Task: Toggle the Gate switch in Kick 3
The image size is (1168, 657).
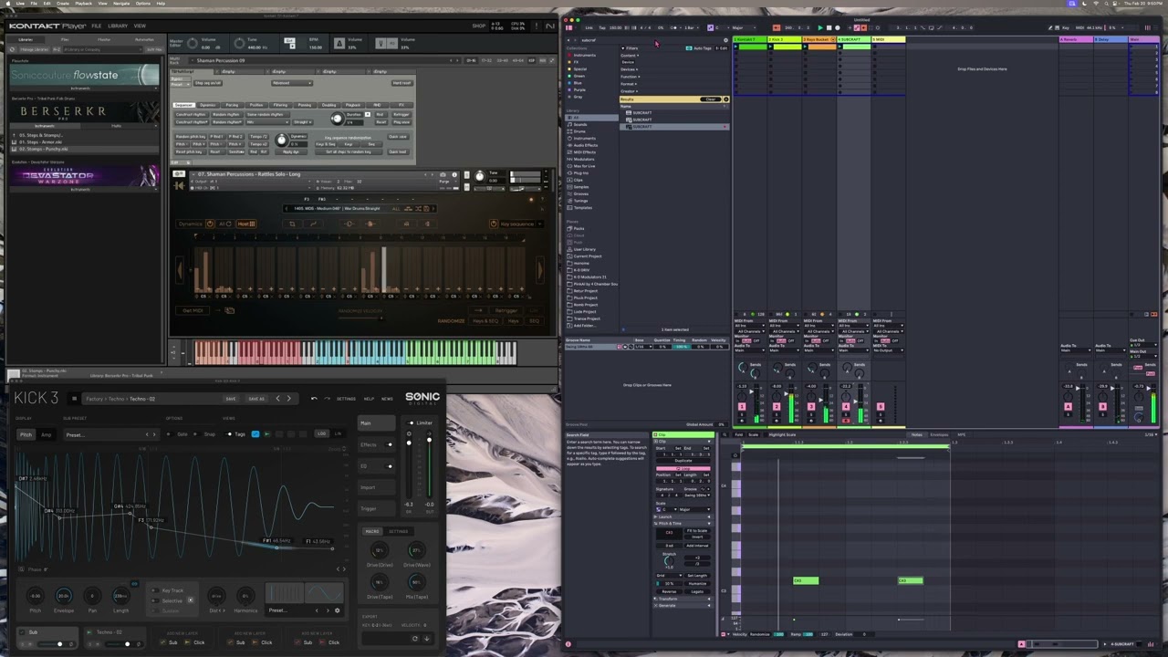Action: pos(171,434)
